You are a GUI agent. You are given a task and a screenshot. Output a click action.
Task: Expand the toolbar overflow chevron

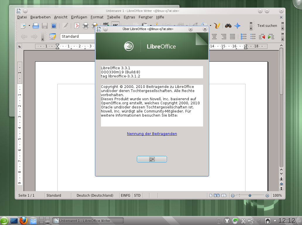pos(251,23)
